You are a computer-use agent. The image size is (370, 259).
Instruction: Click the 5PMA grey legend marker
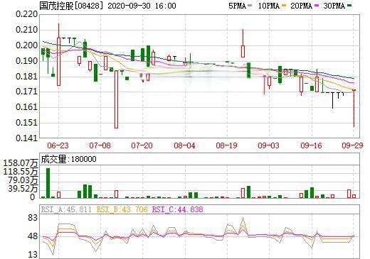tap(250, 5)
